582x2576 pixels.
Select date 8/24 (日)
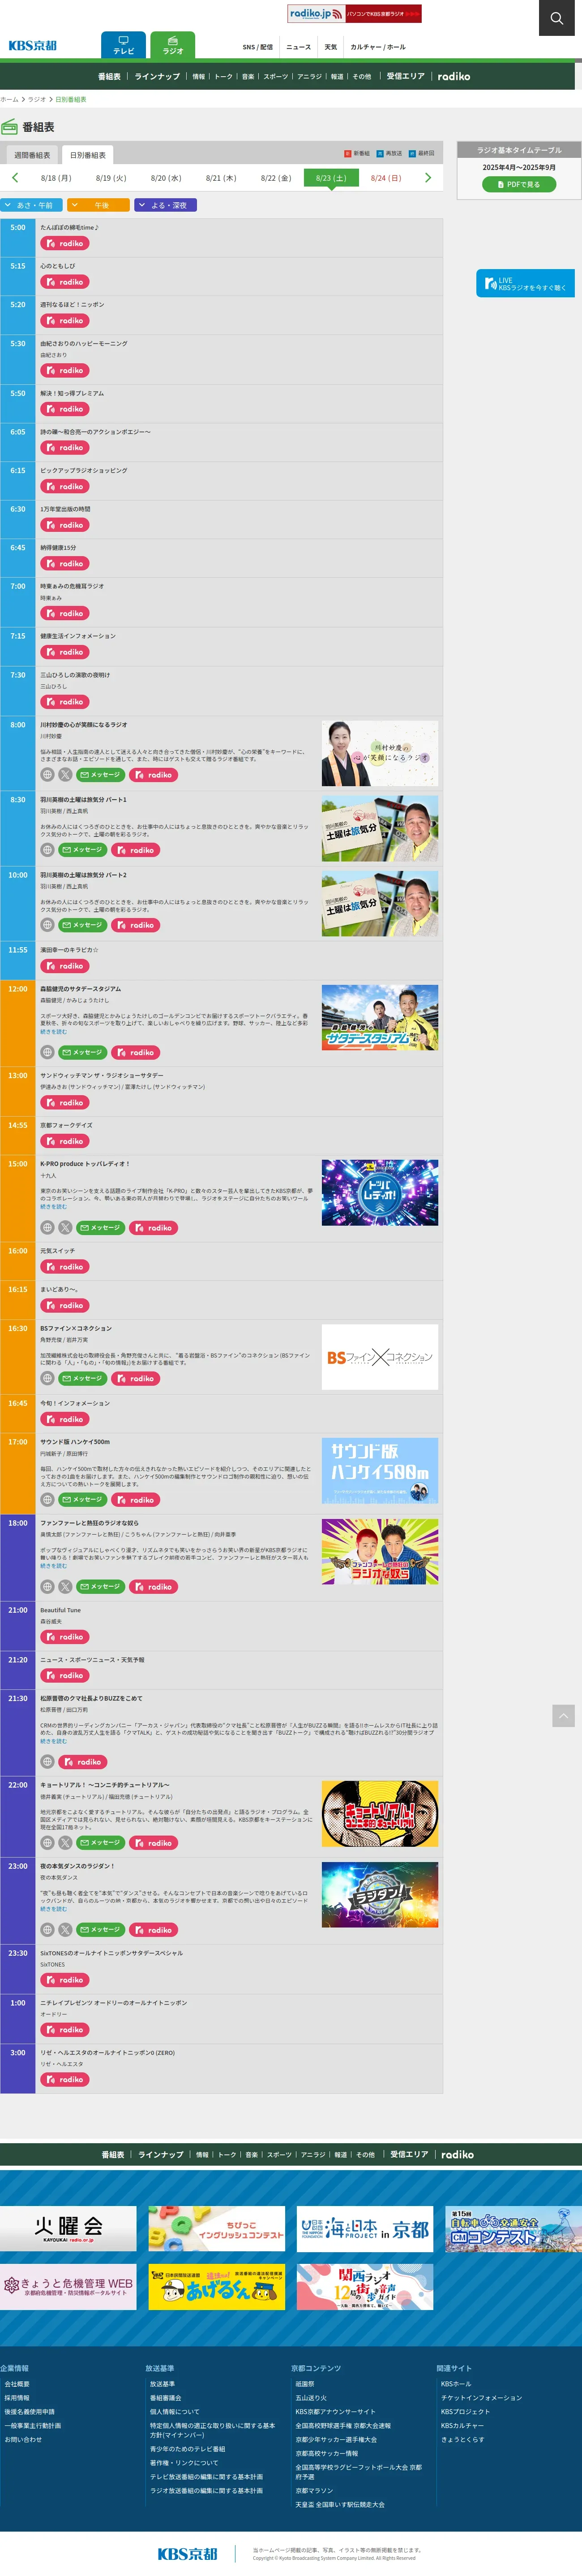pos(386,178)
